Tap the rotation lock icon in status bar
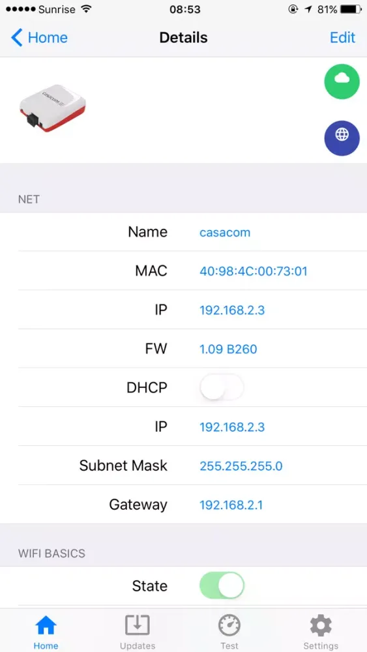Viewport: 367px width, 652px height. 293,9
